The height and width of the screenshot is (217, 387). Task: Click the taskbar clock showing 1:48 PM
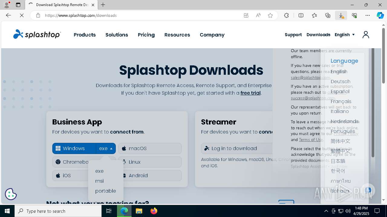point(361,211)
